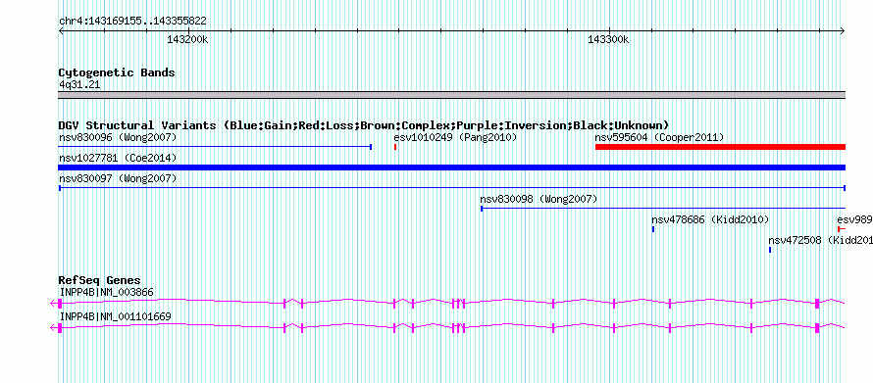Open the nsv830098 (Wong2007) variant label
The image size is (873, 383).
pos(539,199)
